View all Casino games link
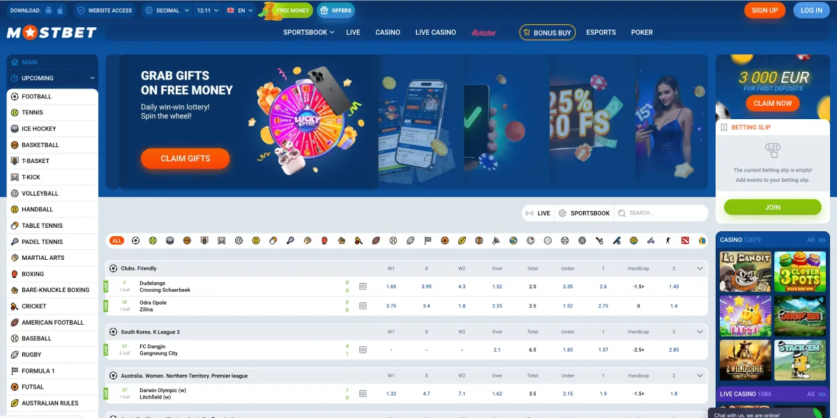 (816, 240)
